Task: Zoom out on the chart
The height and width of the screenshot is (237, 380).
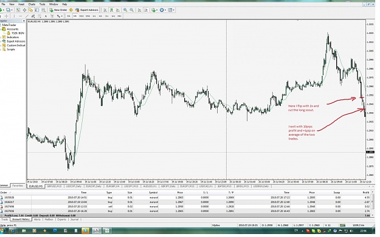Action: tap(131, 10)
